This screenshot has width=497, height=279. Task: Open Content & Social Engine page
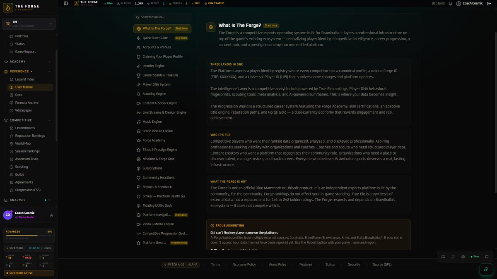tap(162, 103)
